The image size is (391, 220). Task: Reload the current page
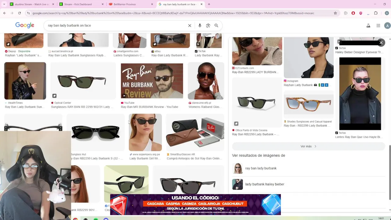coord(20,13)
